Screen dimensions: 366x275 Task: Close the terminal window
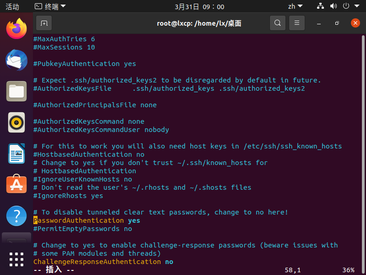(355, 23)
